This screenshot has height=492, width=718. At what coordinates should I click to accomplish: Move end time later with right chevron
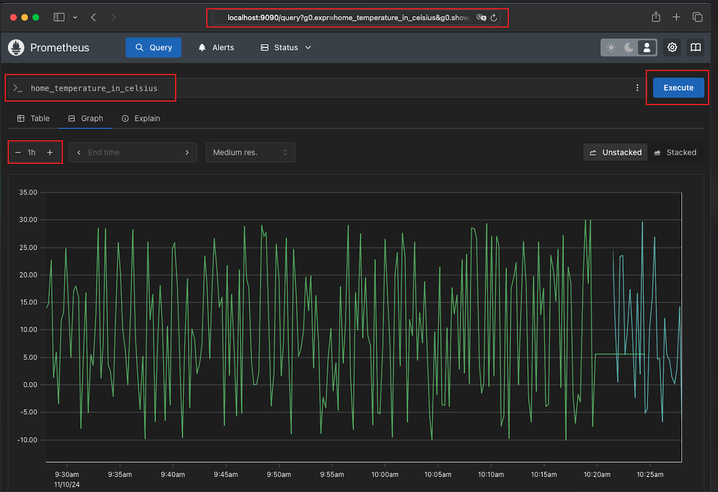pos(187,152)
